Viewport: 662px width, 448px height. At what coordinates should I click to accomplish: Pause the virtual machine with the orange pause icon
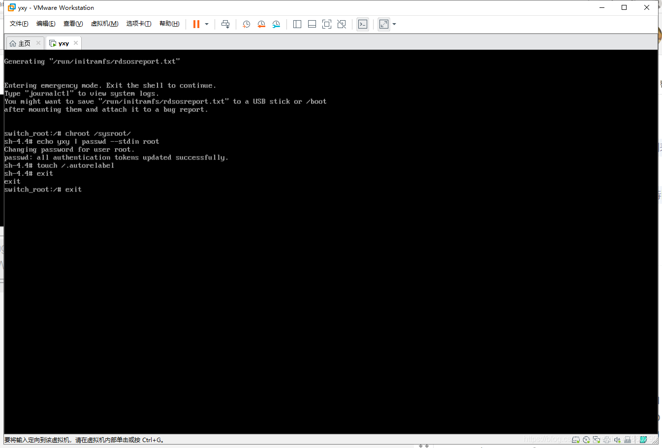(x=196, y=24)
